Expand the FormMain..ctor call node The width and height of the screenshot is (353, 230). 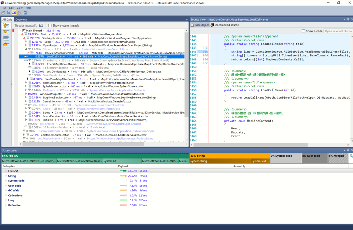pos(26,82)
